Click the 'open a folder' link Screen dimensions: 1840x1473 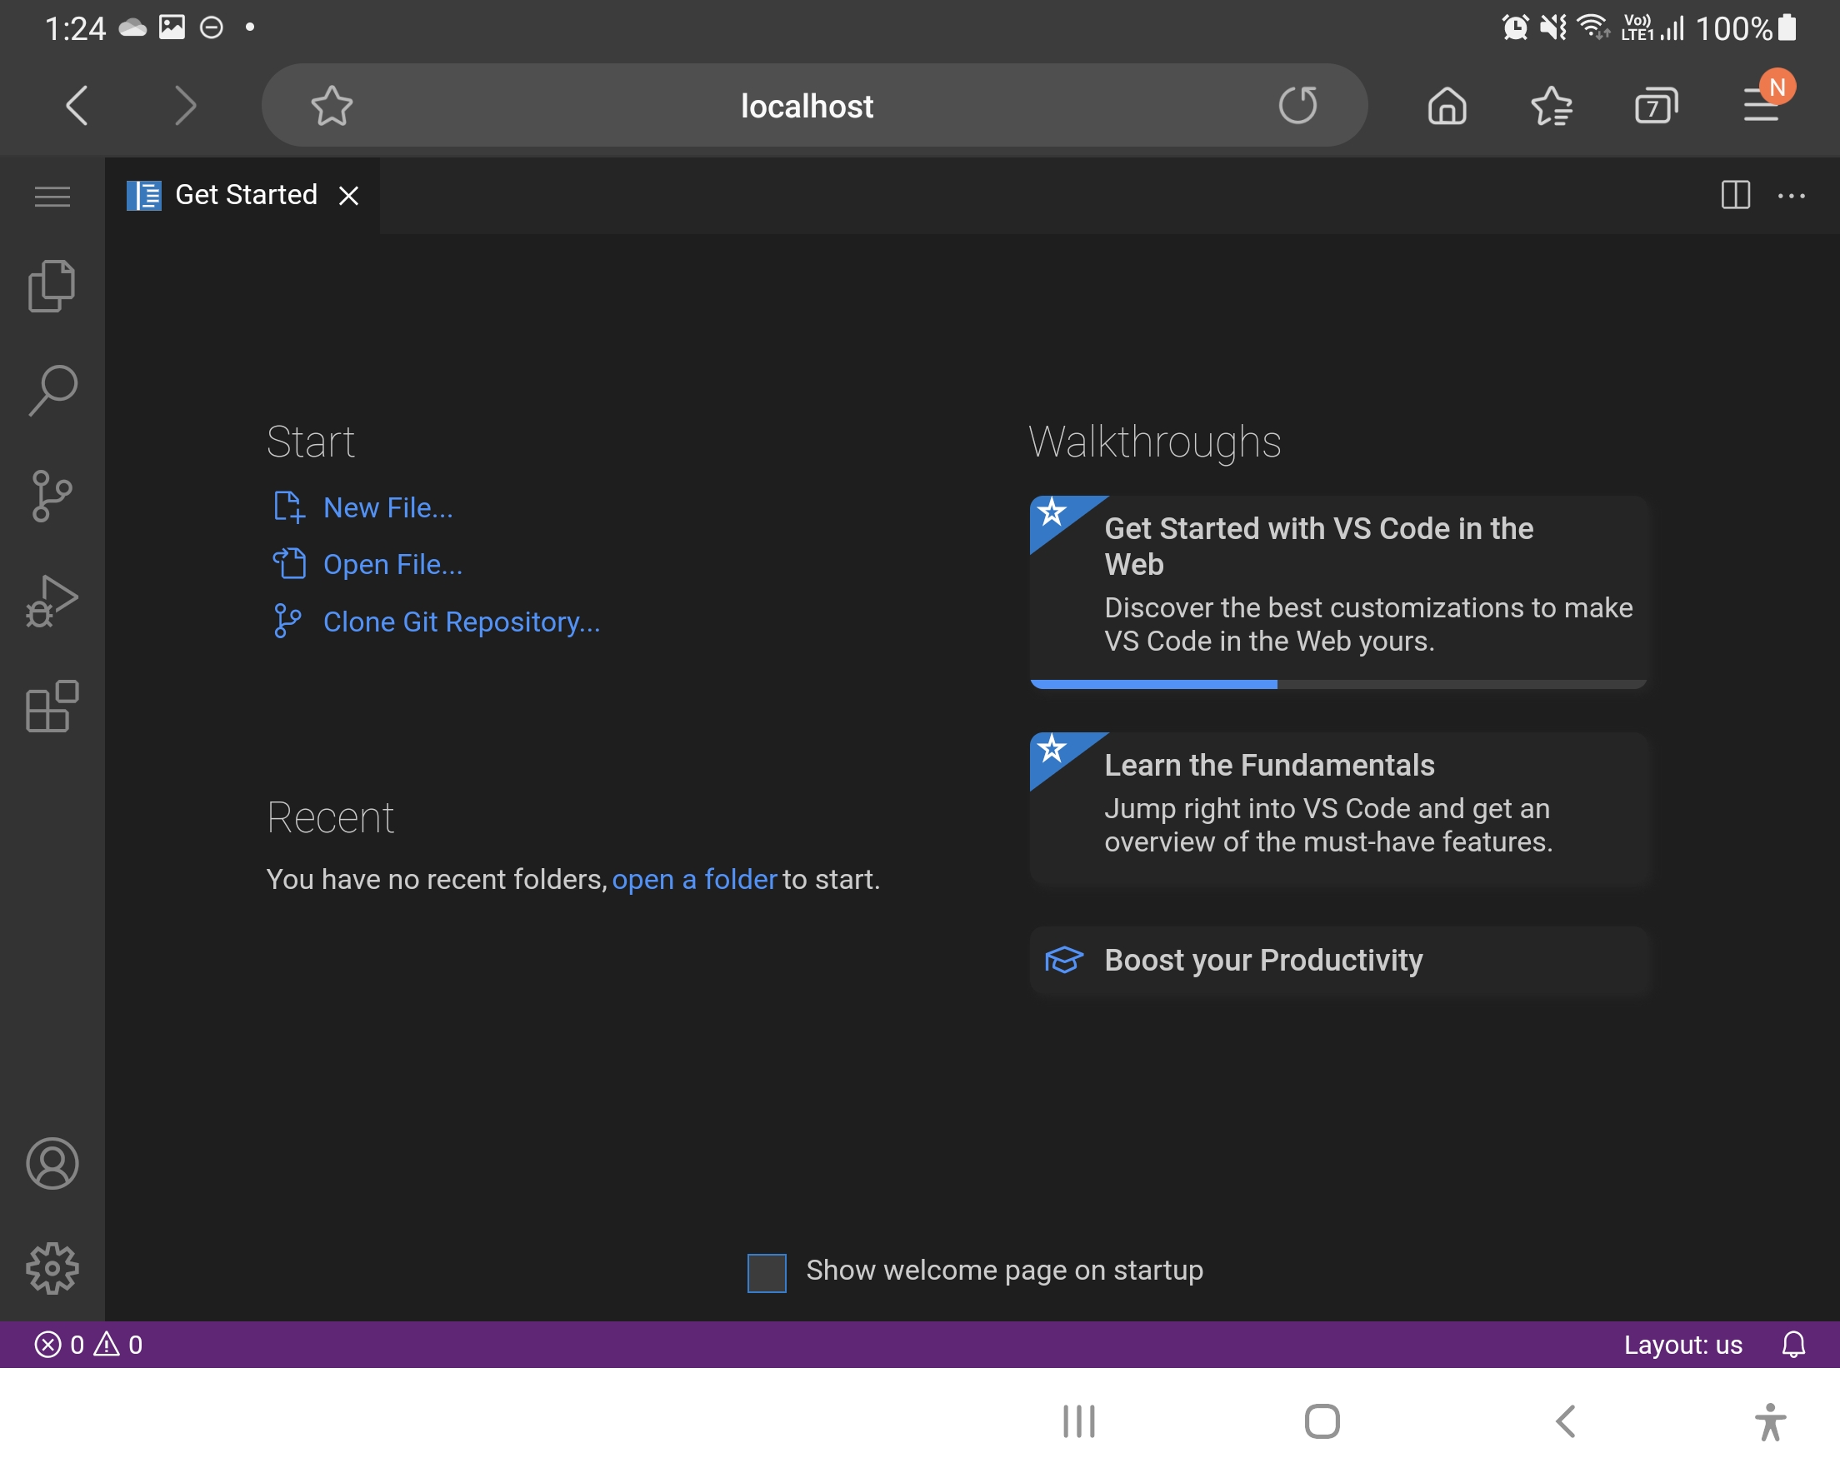tap(695, 879)
